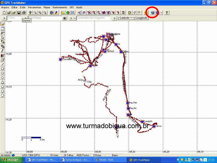Open the Mapas menu
The width and height of the screenshot is (217, 163).
point(47,7)
